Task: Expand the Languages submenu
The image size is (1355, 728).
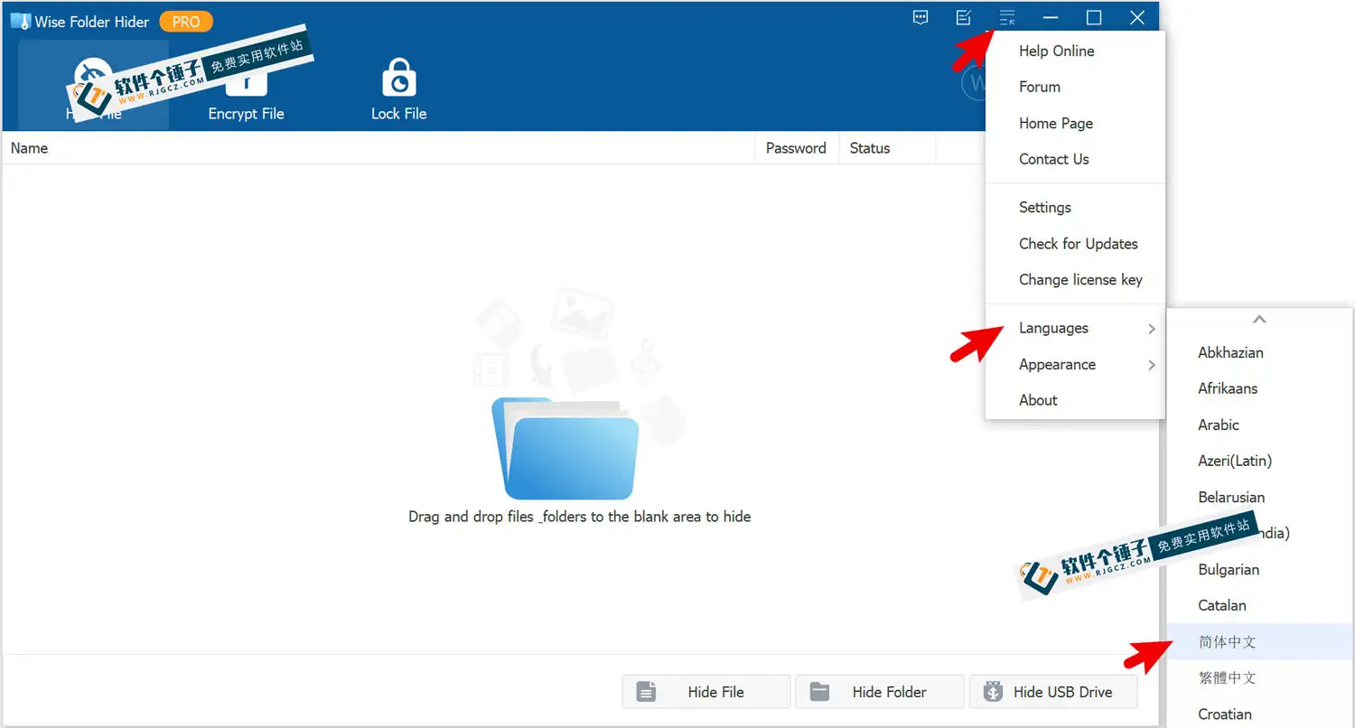Action: (1075, 329)
